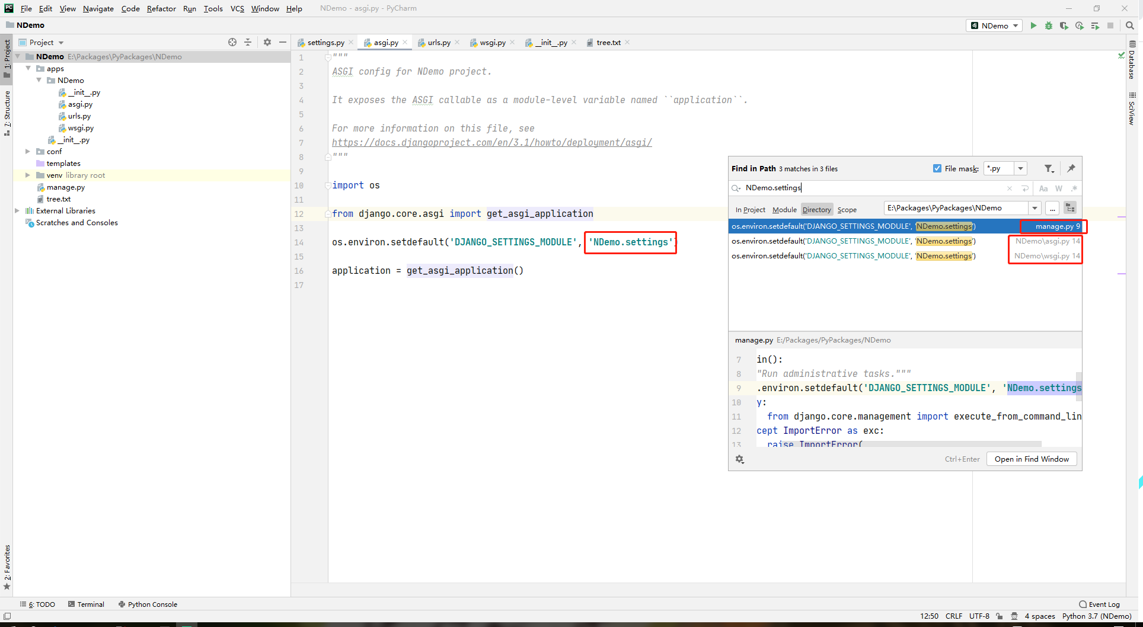Click the Search Everywhere magnifier icon
Screen dimensions: 1143x627
(1129, 25)
